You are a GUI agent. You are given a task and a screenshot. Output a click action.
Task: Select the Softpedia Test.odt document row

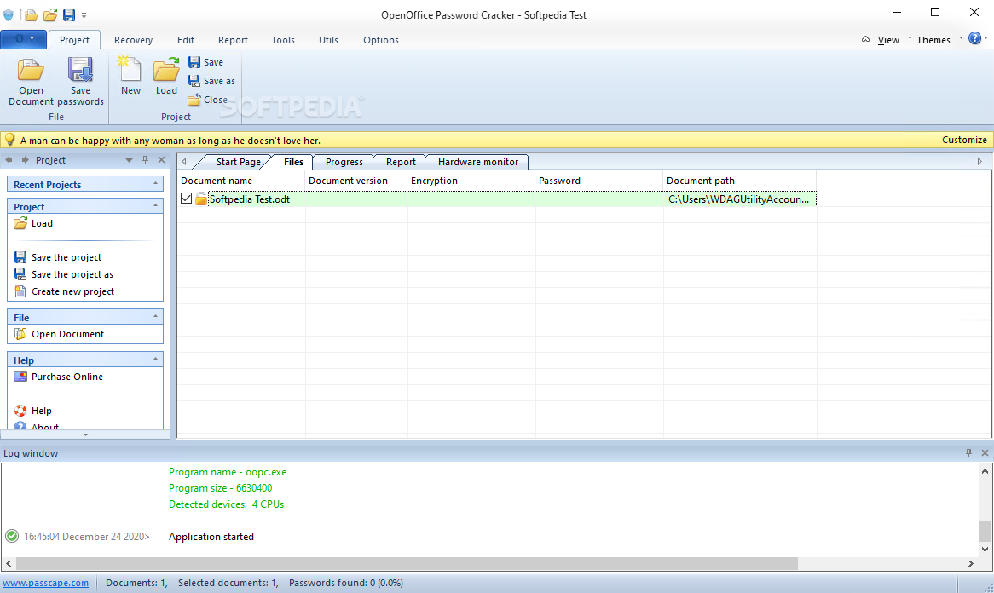click(x=496, y=199)
